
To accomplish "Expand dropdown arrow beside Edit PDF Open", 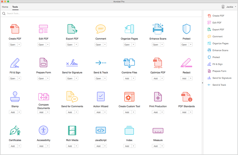I will point(48,45).
